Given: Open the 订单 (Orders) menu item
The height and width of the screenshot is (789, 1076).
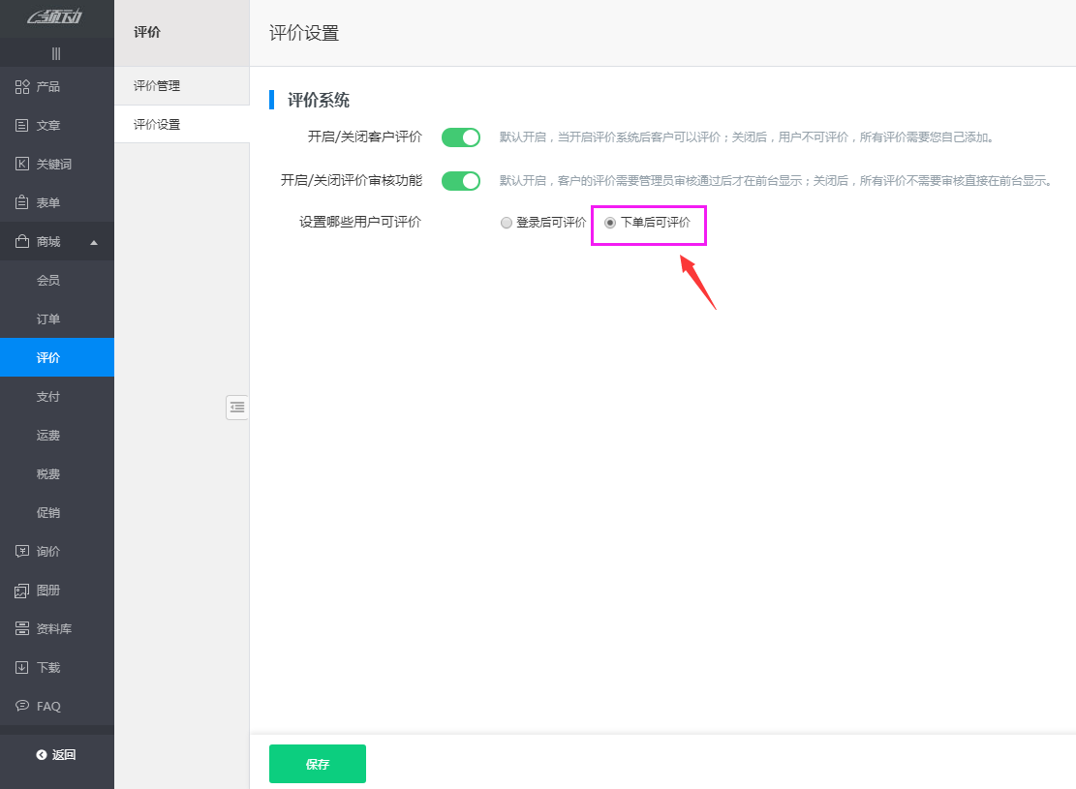Looking at the screenshot, I should [47, 318].
